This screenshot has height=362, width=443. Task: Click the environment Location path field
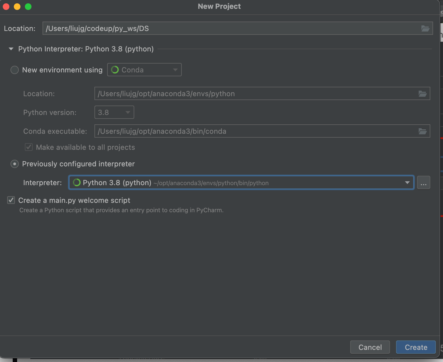tap(254, 94)
